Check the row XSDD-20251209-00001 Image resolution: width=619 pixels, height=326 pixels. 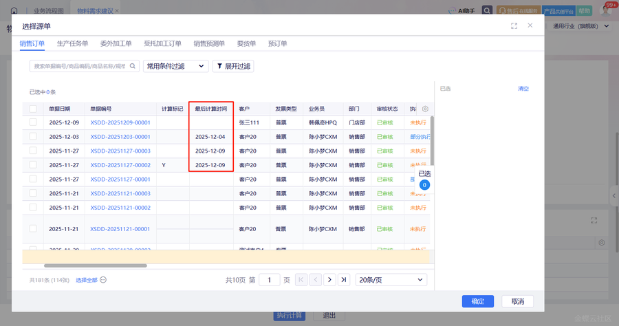point(33,122)
